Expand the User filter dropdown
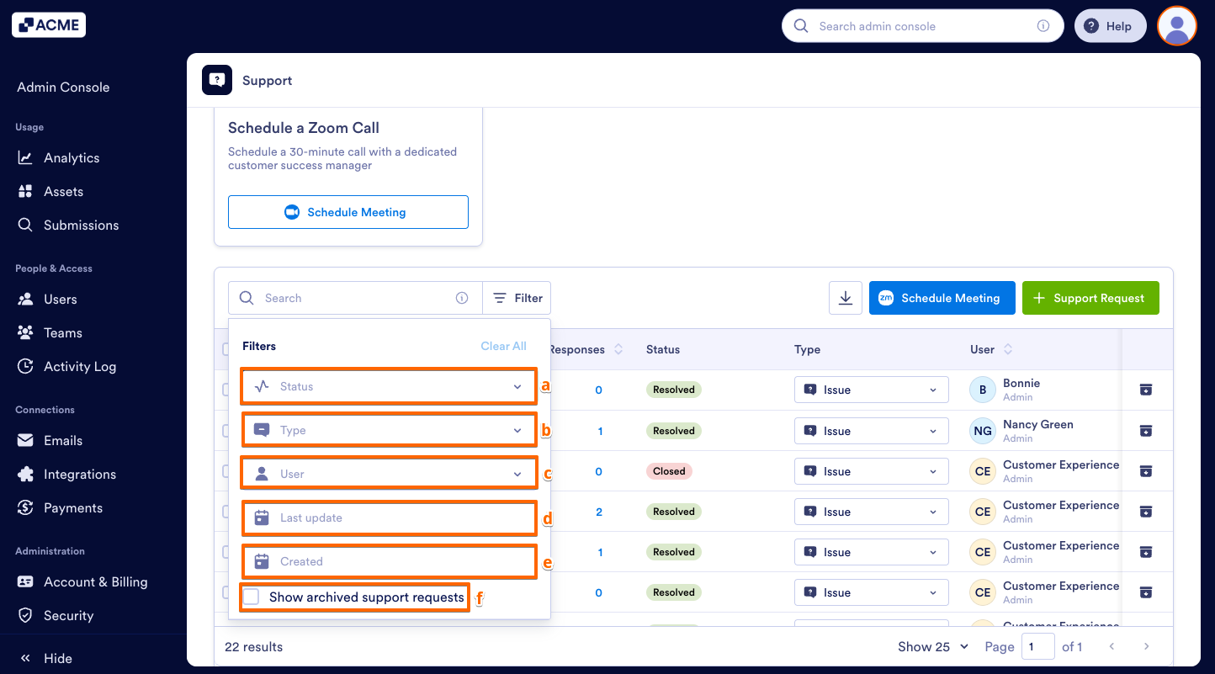 (x=389, y=474)
